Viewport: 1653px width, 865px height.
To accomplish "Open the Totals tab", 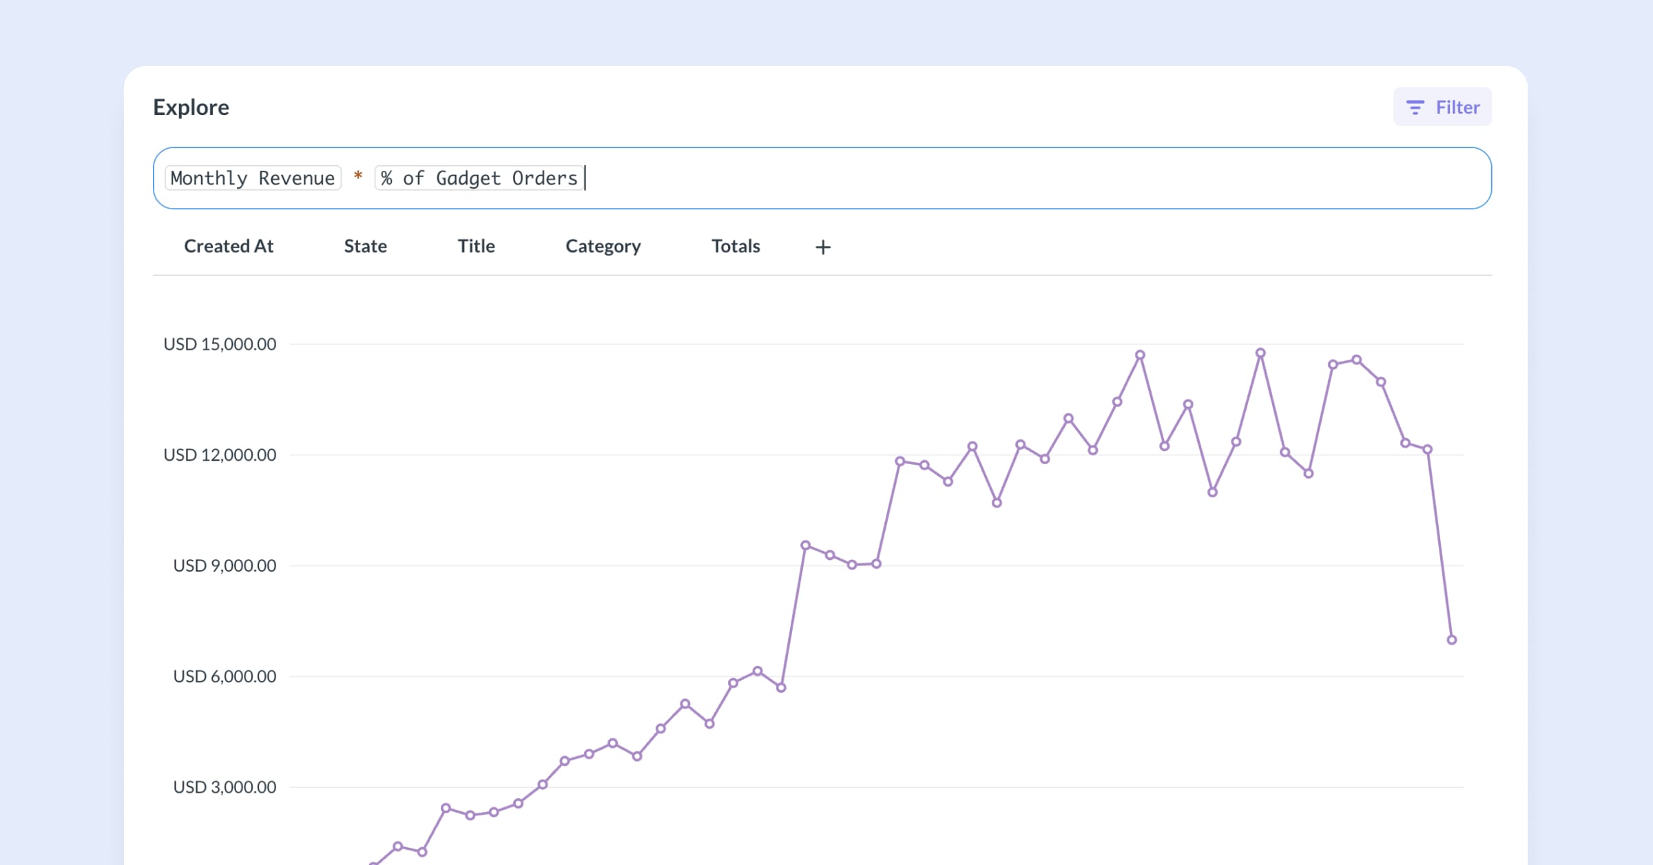I will [736, 246].
